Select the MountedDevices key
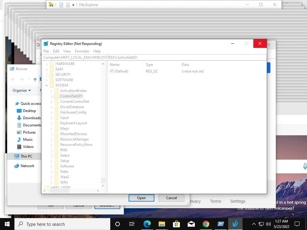The image size is (307, 230). tap(74, 134)
